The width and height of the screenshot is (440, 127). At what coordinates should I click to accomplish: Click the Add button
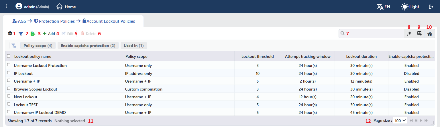[x=49, y=34]
